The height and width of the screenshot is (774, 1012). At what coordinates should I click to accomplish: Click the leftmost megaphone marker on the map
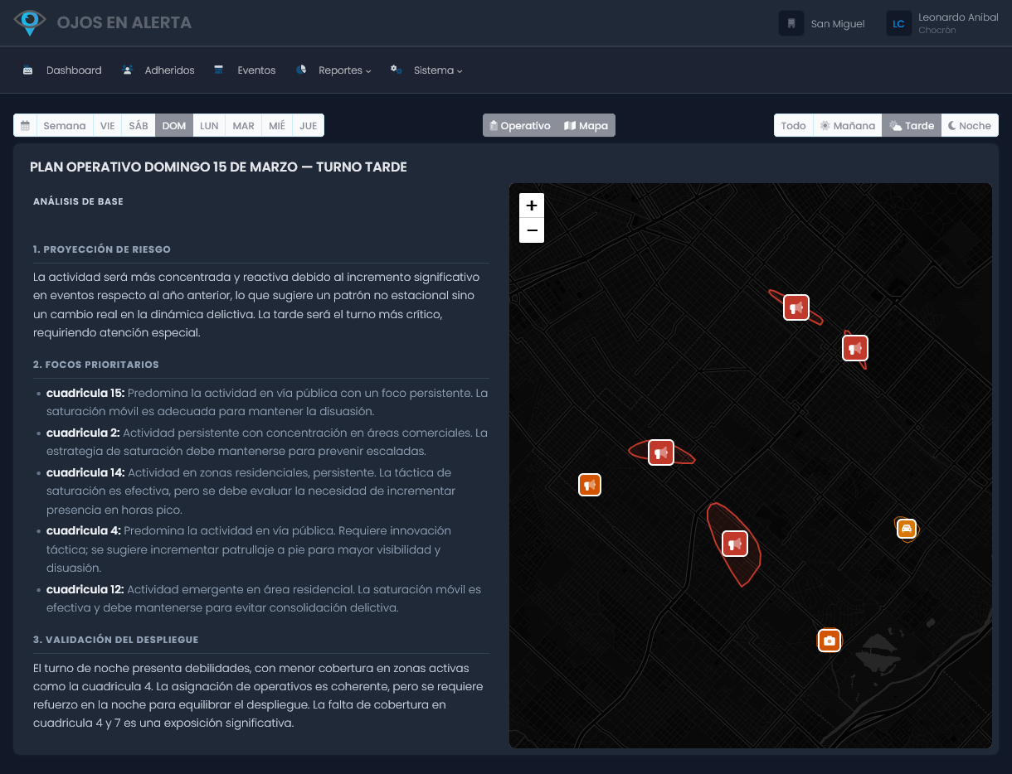click(590, 484)
